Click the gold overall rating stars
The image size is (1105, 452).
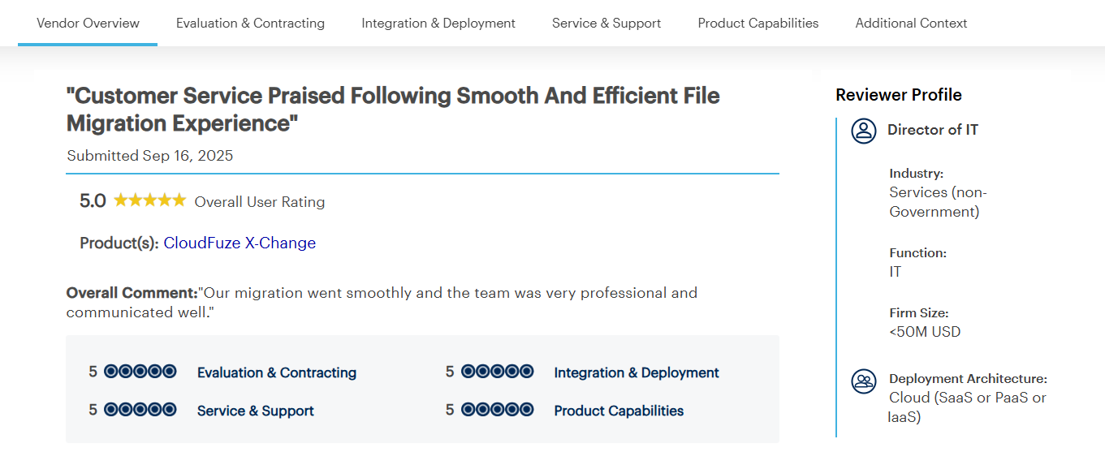149,200
